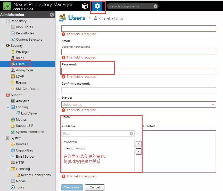The image size is (223, 191).
Task: Open the Privileges icon
Action: click(13, 52)
